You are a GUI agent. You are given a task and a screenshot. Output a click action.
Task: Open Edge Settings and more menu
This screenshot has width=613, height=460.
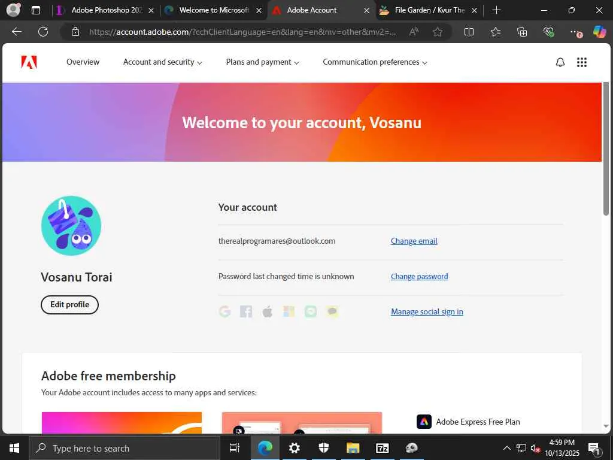[x=575, y=32]
